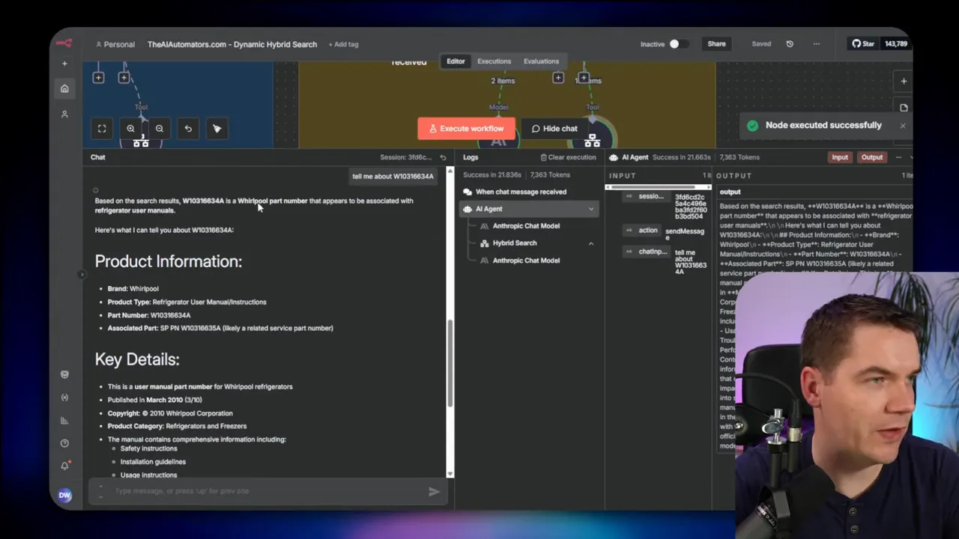
Task: Click the Hide chat button
Action: [554, 129]
